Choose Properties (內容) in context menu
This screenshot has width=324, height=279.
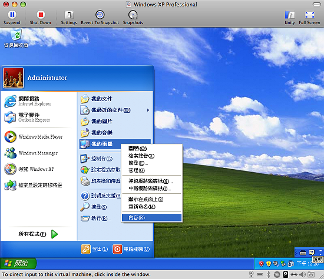click(x=151, y=217)
